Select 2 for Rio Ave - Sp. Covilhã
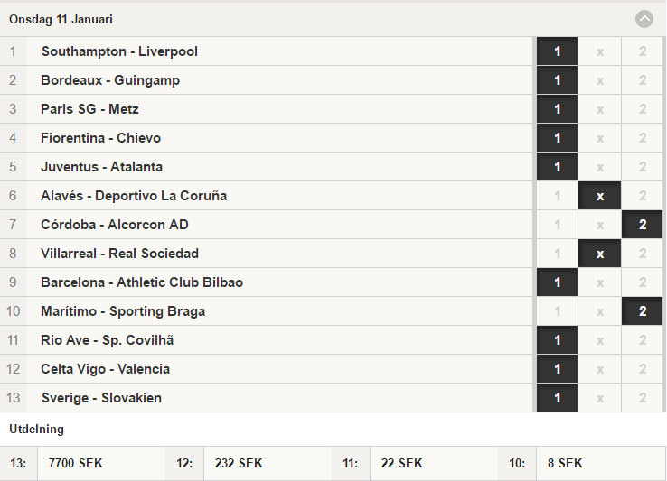The height and width of the screenshot is (481, 667). tap(643, 340)
